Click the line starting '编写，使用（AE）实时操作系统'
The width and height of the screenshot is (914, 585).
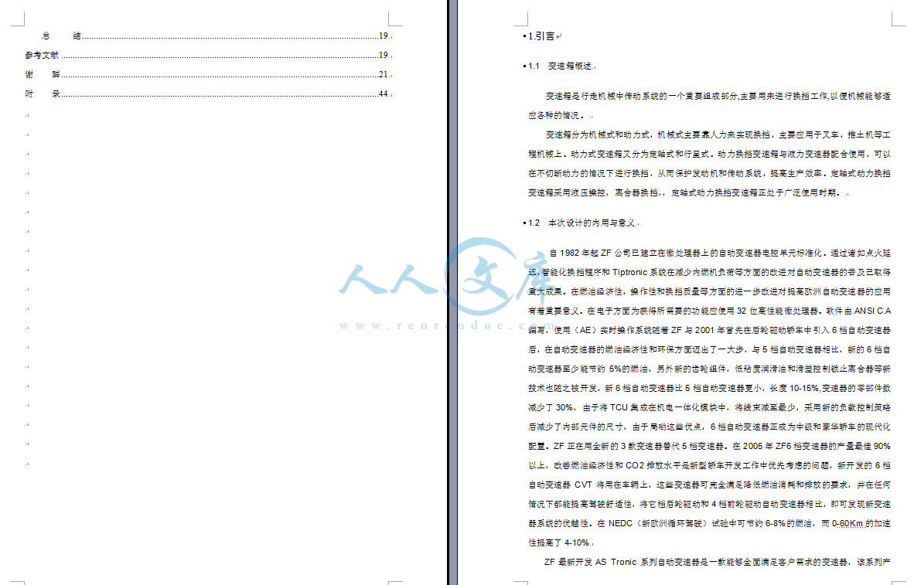coord(709,330)
